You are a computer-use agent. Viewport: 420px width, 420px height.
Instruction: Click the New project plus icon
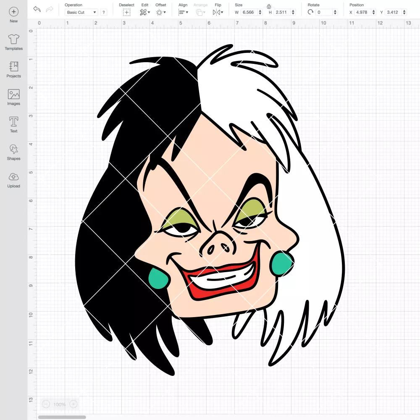click(x=14, y=12)
